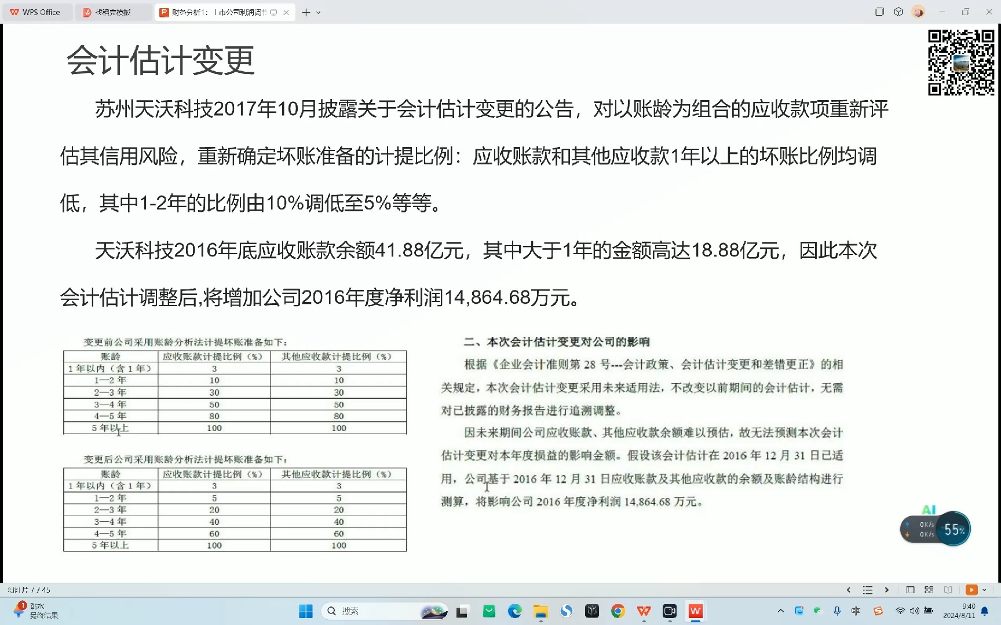Click the heading 二、本次会计估计变更对公司的影响
The width and height of the screenshot is (1001, 625).
click(x=557, y=341)
